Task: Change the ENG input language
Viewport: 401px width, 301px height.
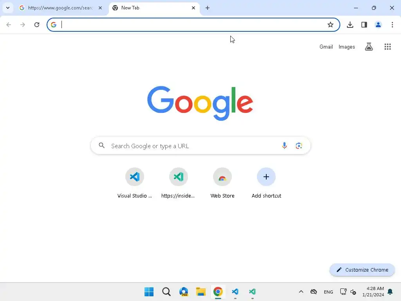Action: point(329,292)
